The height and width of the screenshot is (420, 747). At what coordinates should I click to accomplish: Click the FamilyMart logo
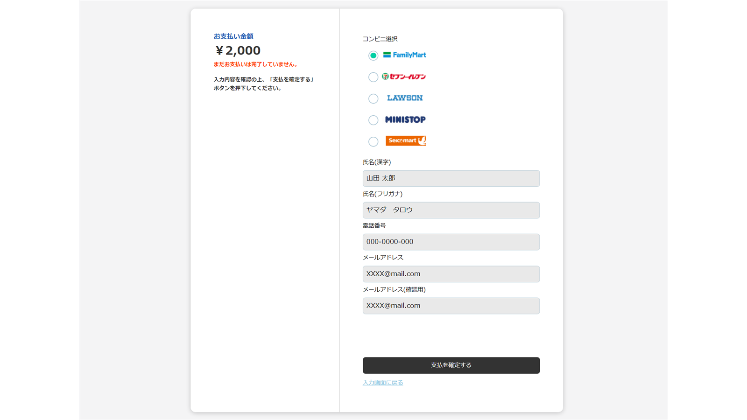coord(404,55)
